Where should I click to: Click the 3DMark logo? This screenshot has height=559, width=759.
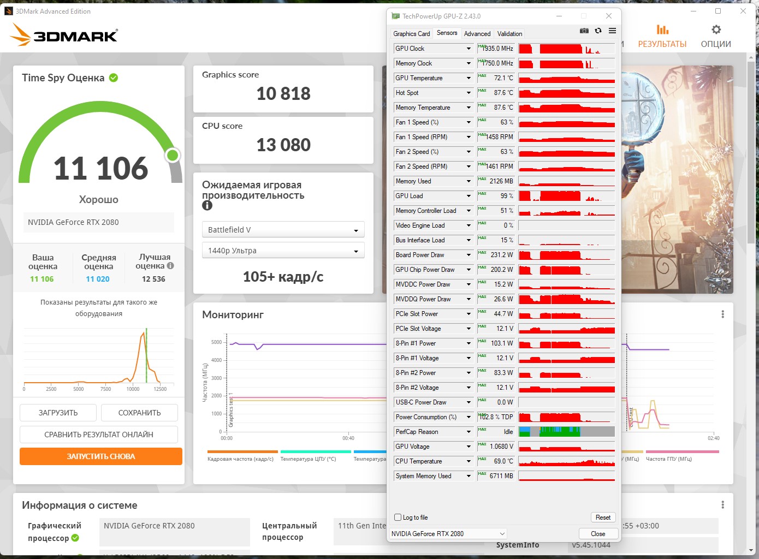pyautogui.click(x=64, y=35)
